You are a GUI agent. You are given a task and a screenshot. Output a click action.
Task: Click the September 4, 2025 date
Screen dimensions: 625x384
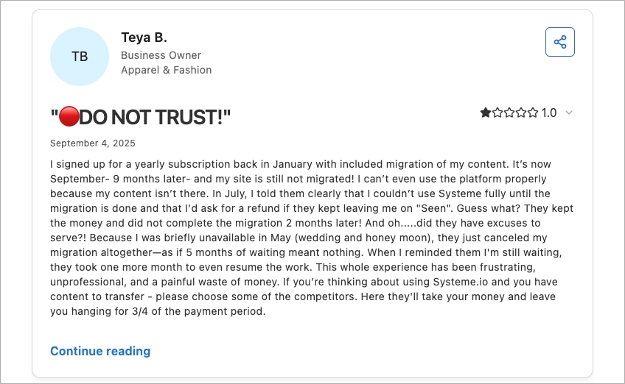tap(93, 143)
